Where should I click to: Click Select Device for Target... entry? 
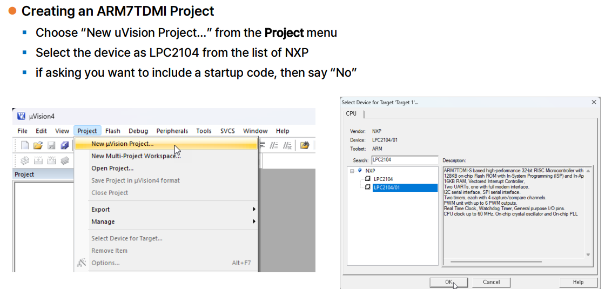[x=166, y=238]
